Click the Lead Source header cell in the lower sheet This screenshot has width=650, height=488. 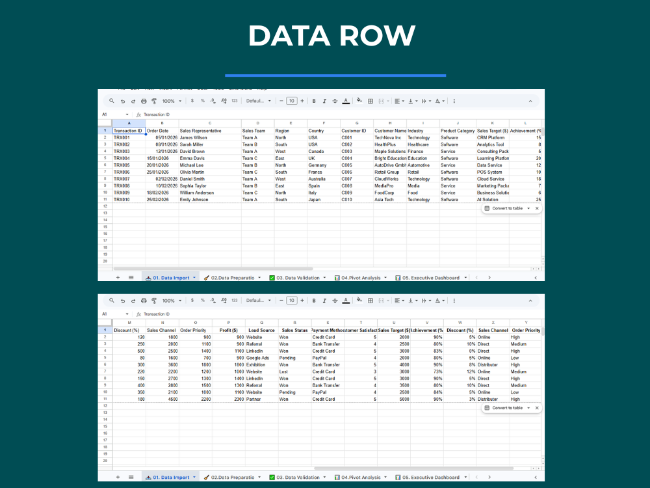coord(261,331)
